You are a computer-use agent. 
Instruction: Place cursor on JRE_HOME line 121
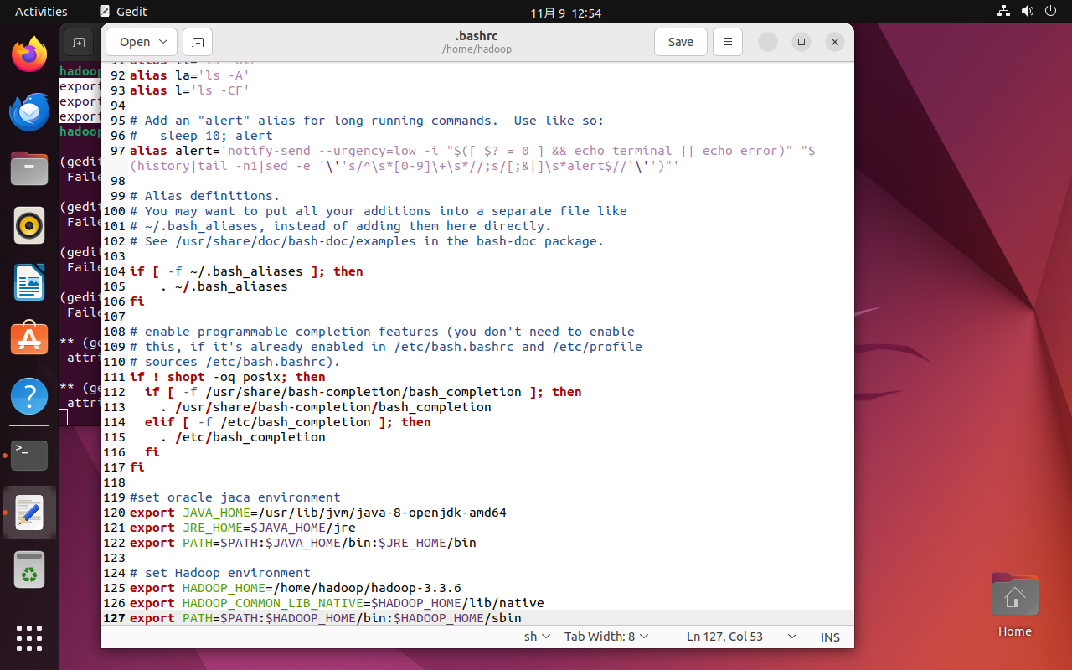pyautogui.click(x=243, y=528)
